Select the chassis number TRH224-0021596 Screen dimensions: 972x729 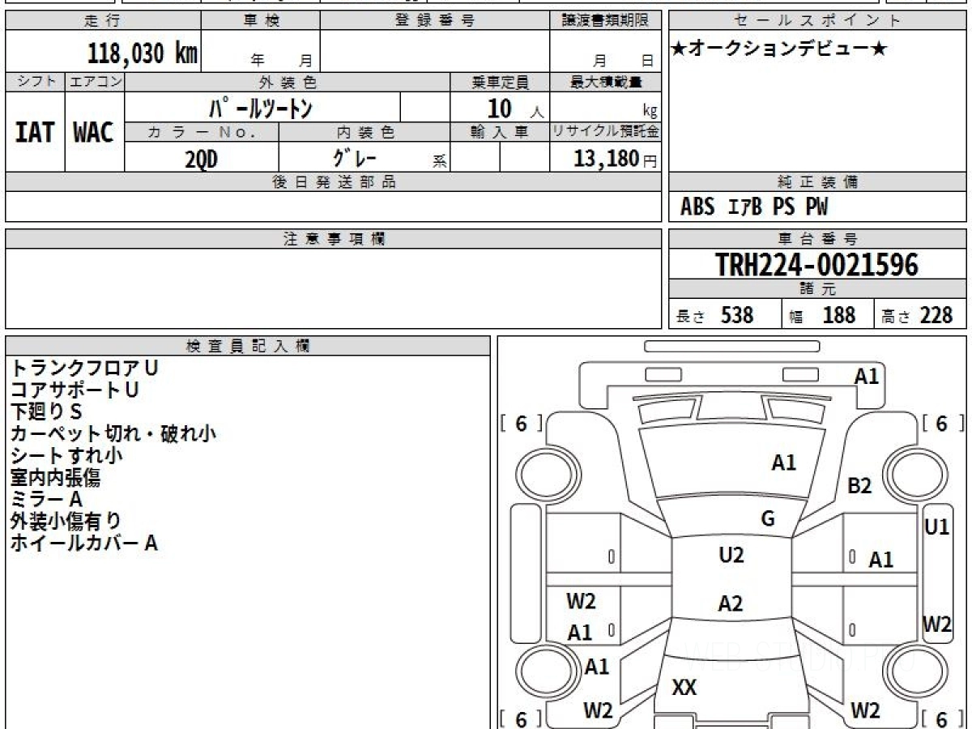click(x=817, y=265)
